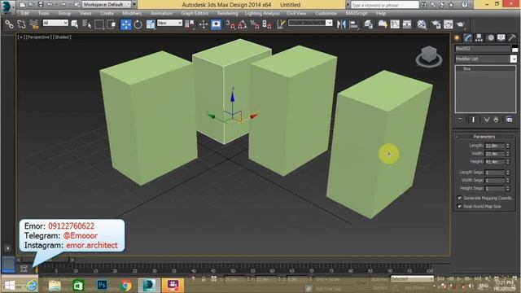Open the Select by Name tool
This screenshot has width=521, height=293.
[x=87, y=24]
